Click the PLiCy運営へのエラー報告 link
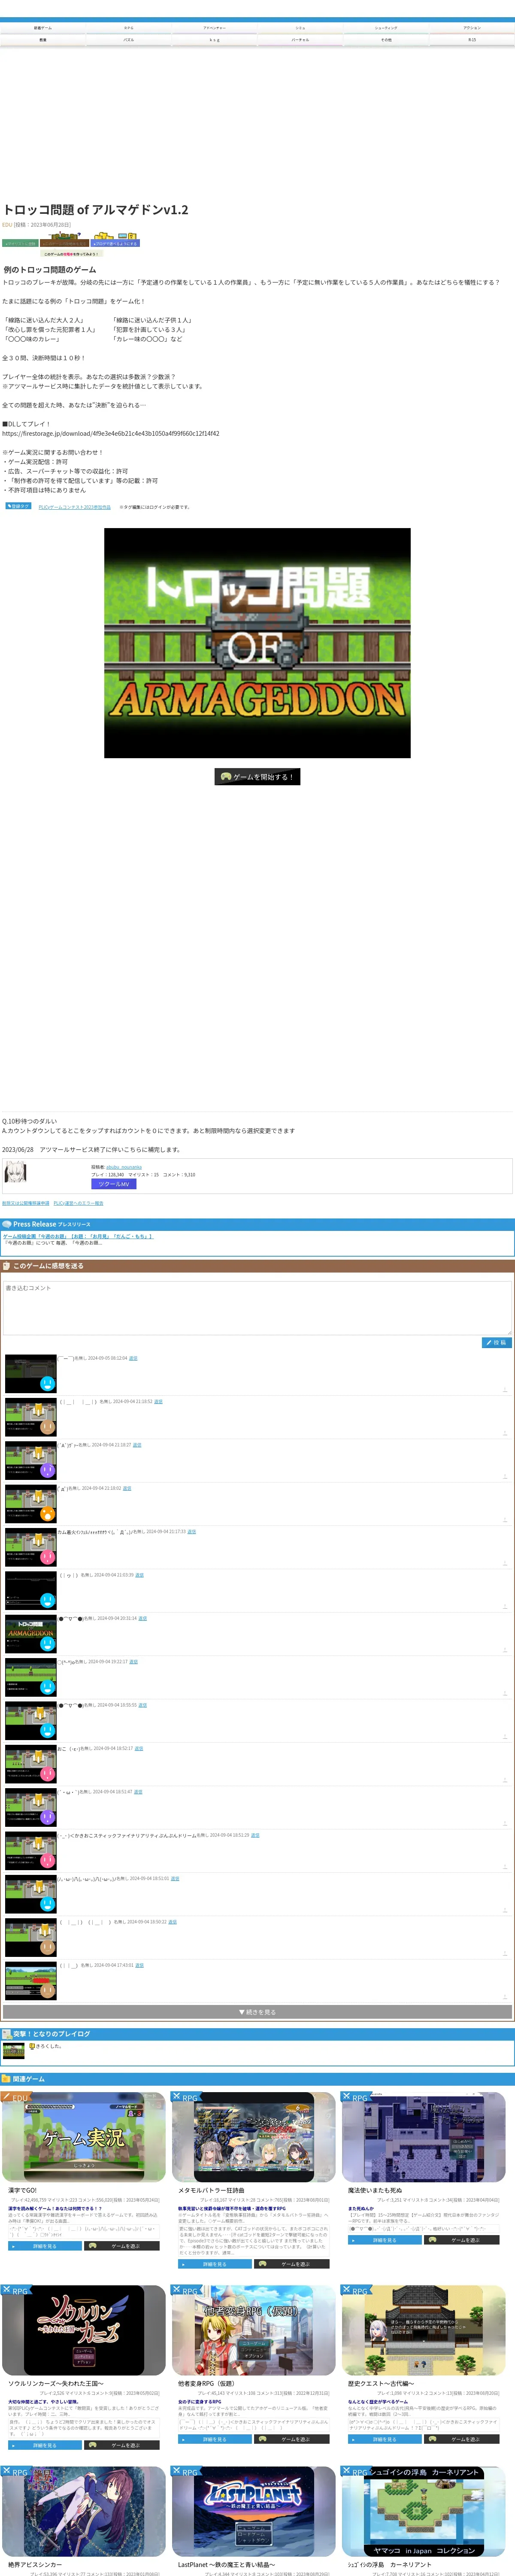The width and height of the screenshot is (515, 2576). click(78, 1203)
